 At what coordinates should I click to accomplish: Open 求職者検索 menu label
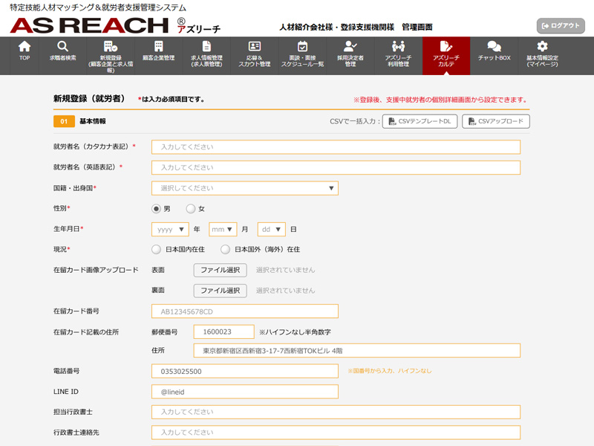pos(62,58)
